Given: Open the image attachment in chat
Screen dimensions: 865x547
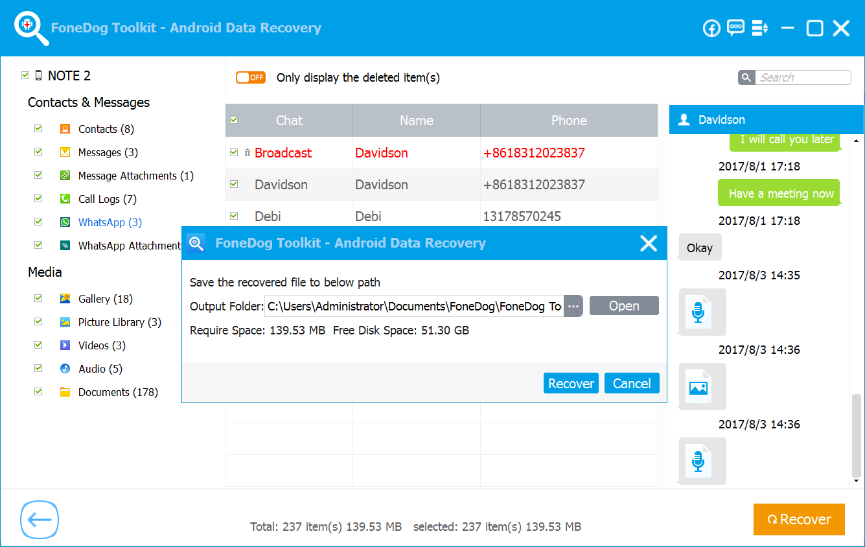Looking at the screenshot, I should point(702,386).
